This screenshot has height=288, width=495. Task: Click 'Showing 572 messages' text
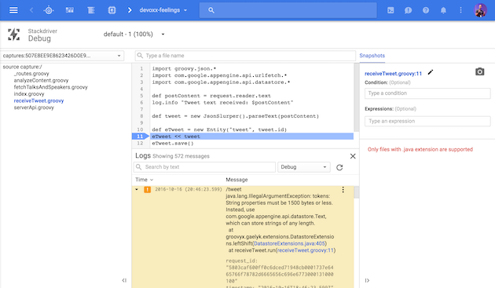point(181,156)
